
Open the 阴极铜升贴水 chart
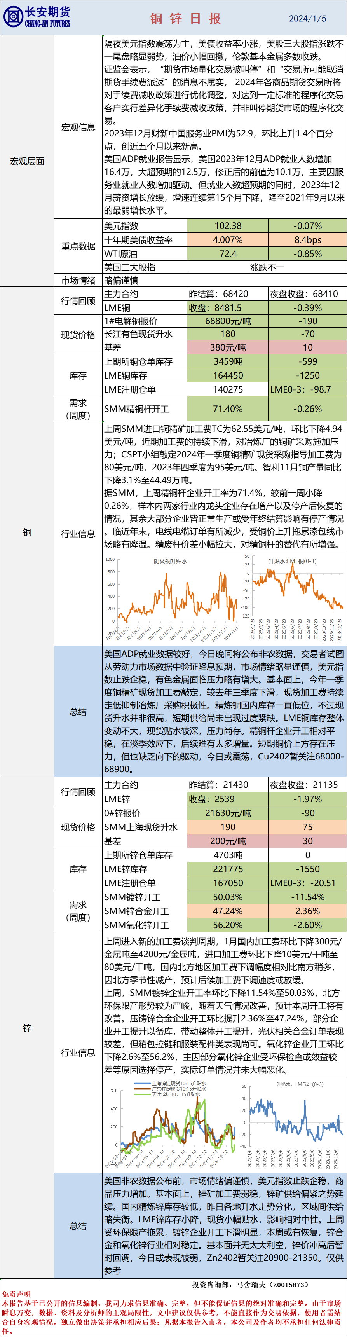click(170, 599)
